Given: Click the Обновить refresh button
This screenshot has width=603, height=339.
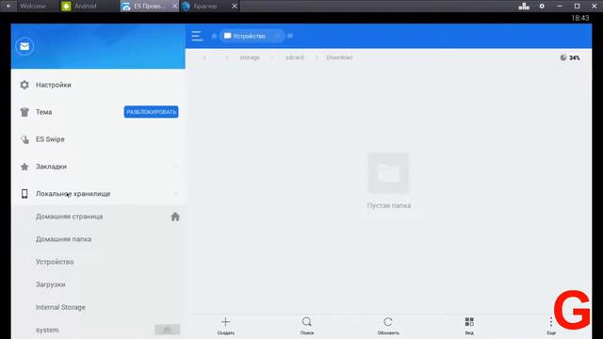Looking at the screenshot, I should click(388, 326).
